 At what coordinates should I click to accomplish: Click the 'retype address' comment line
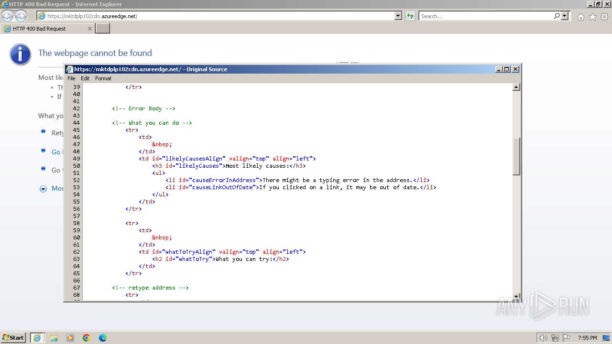click(x=150, y=288)
